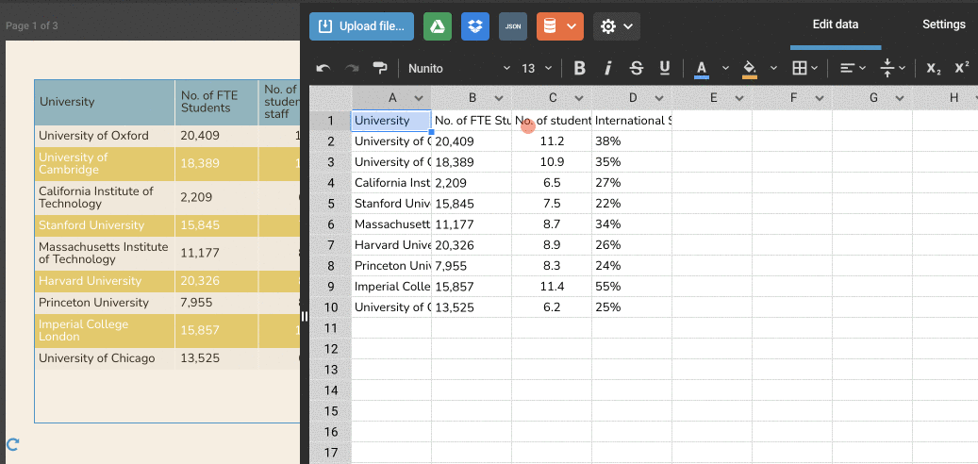Open the font size 13 dropdown
The image size is (978, 464).
tap(537, 69)
